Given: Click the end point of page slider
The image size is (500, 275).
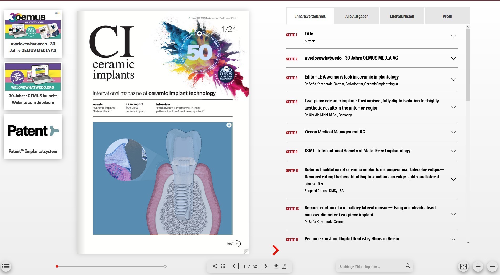Looking at the screenshot, I should (x=165, y=266).
